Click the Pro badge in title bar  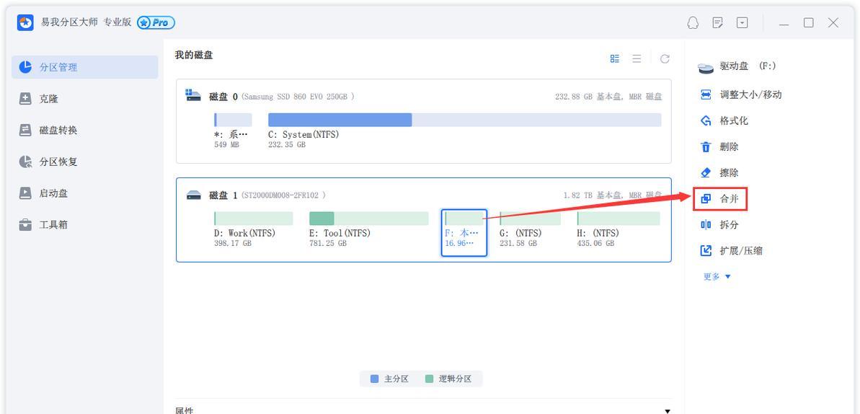(156, 22)
